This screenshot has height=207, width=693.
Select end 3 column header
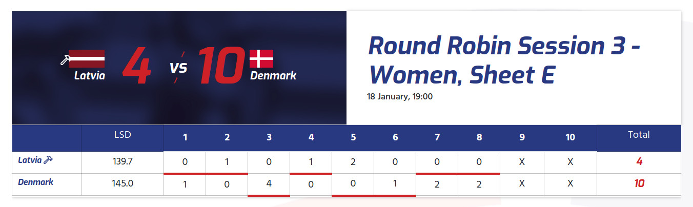point(269,137)
